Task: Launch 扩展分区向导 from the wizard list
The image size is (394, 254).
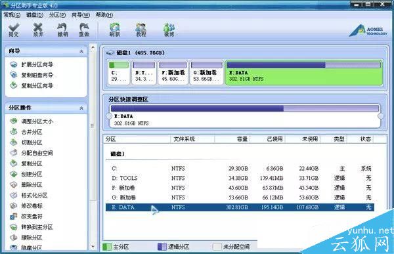Action: [x=37, y=64]
